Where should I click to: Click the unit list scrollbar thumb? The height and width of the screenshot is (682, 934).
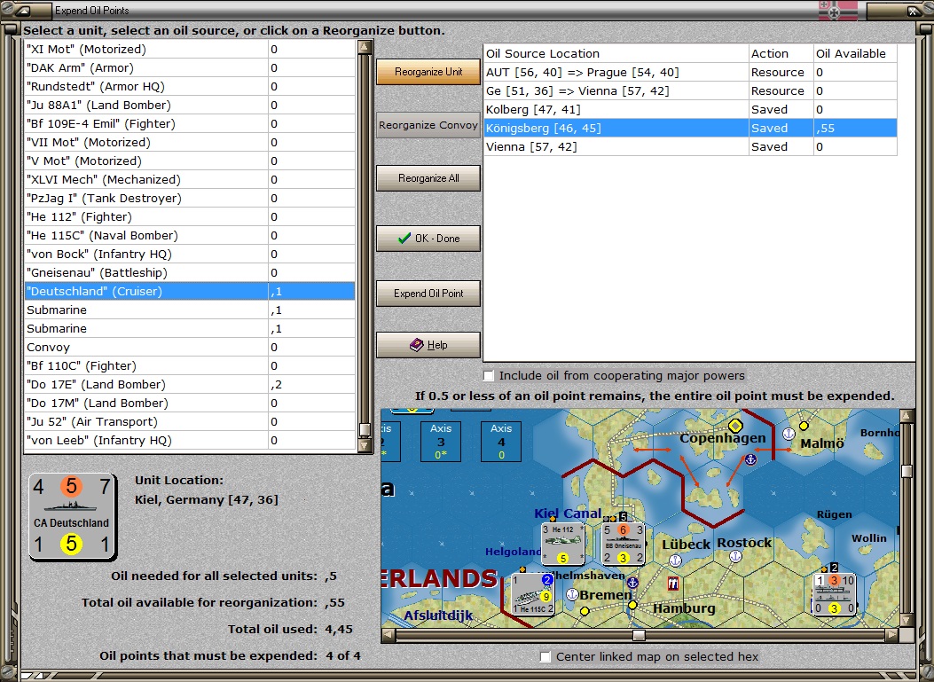click(365, 429)
